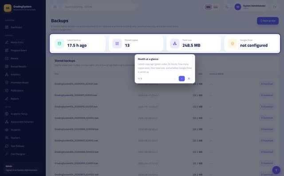Click the 'Health at a glance' popup title
This screenshot has width=284, height=176.
(148, 59)
